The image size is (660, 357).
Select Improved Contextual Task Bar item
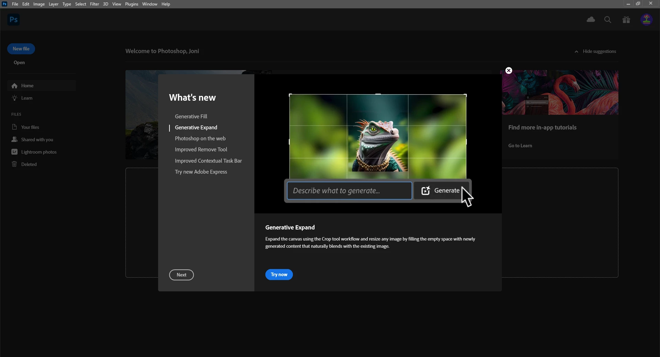pos(208,161)
